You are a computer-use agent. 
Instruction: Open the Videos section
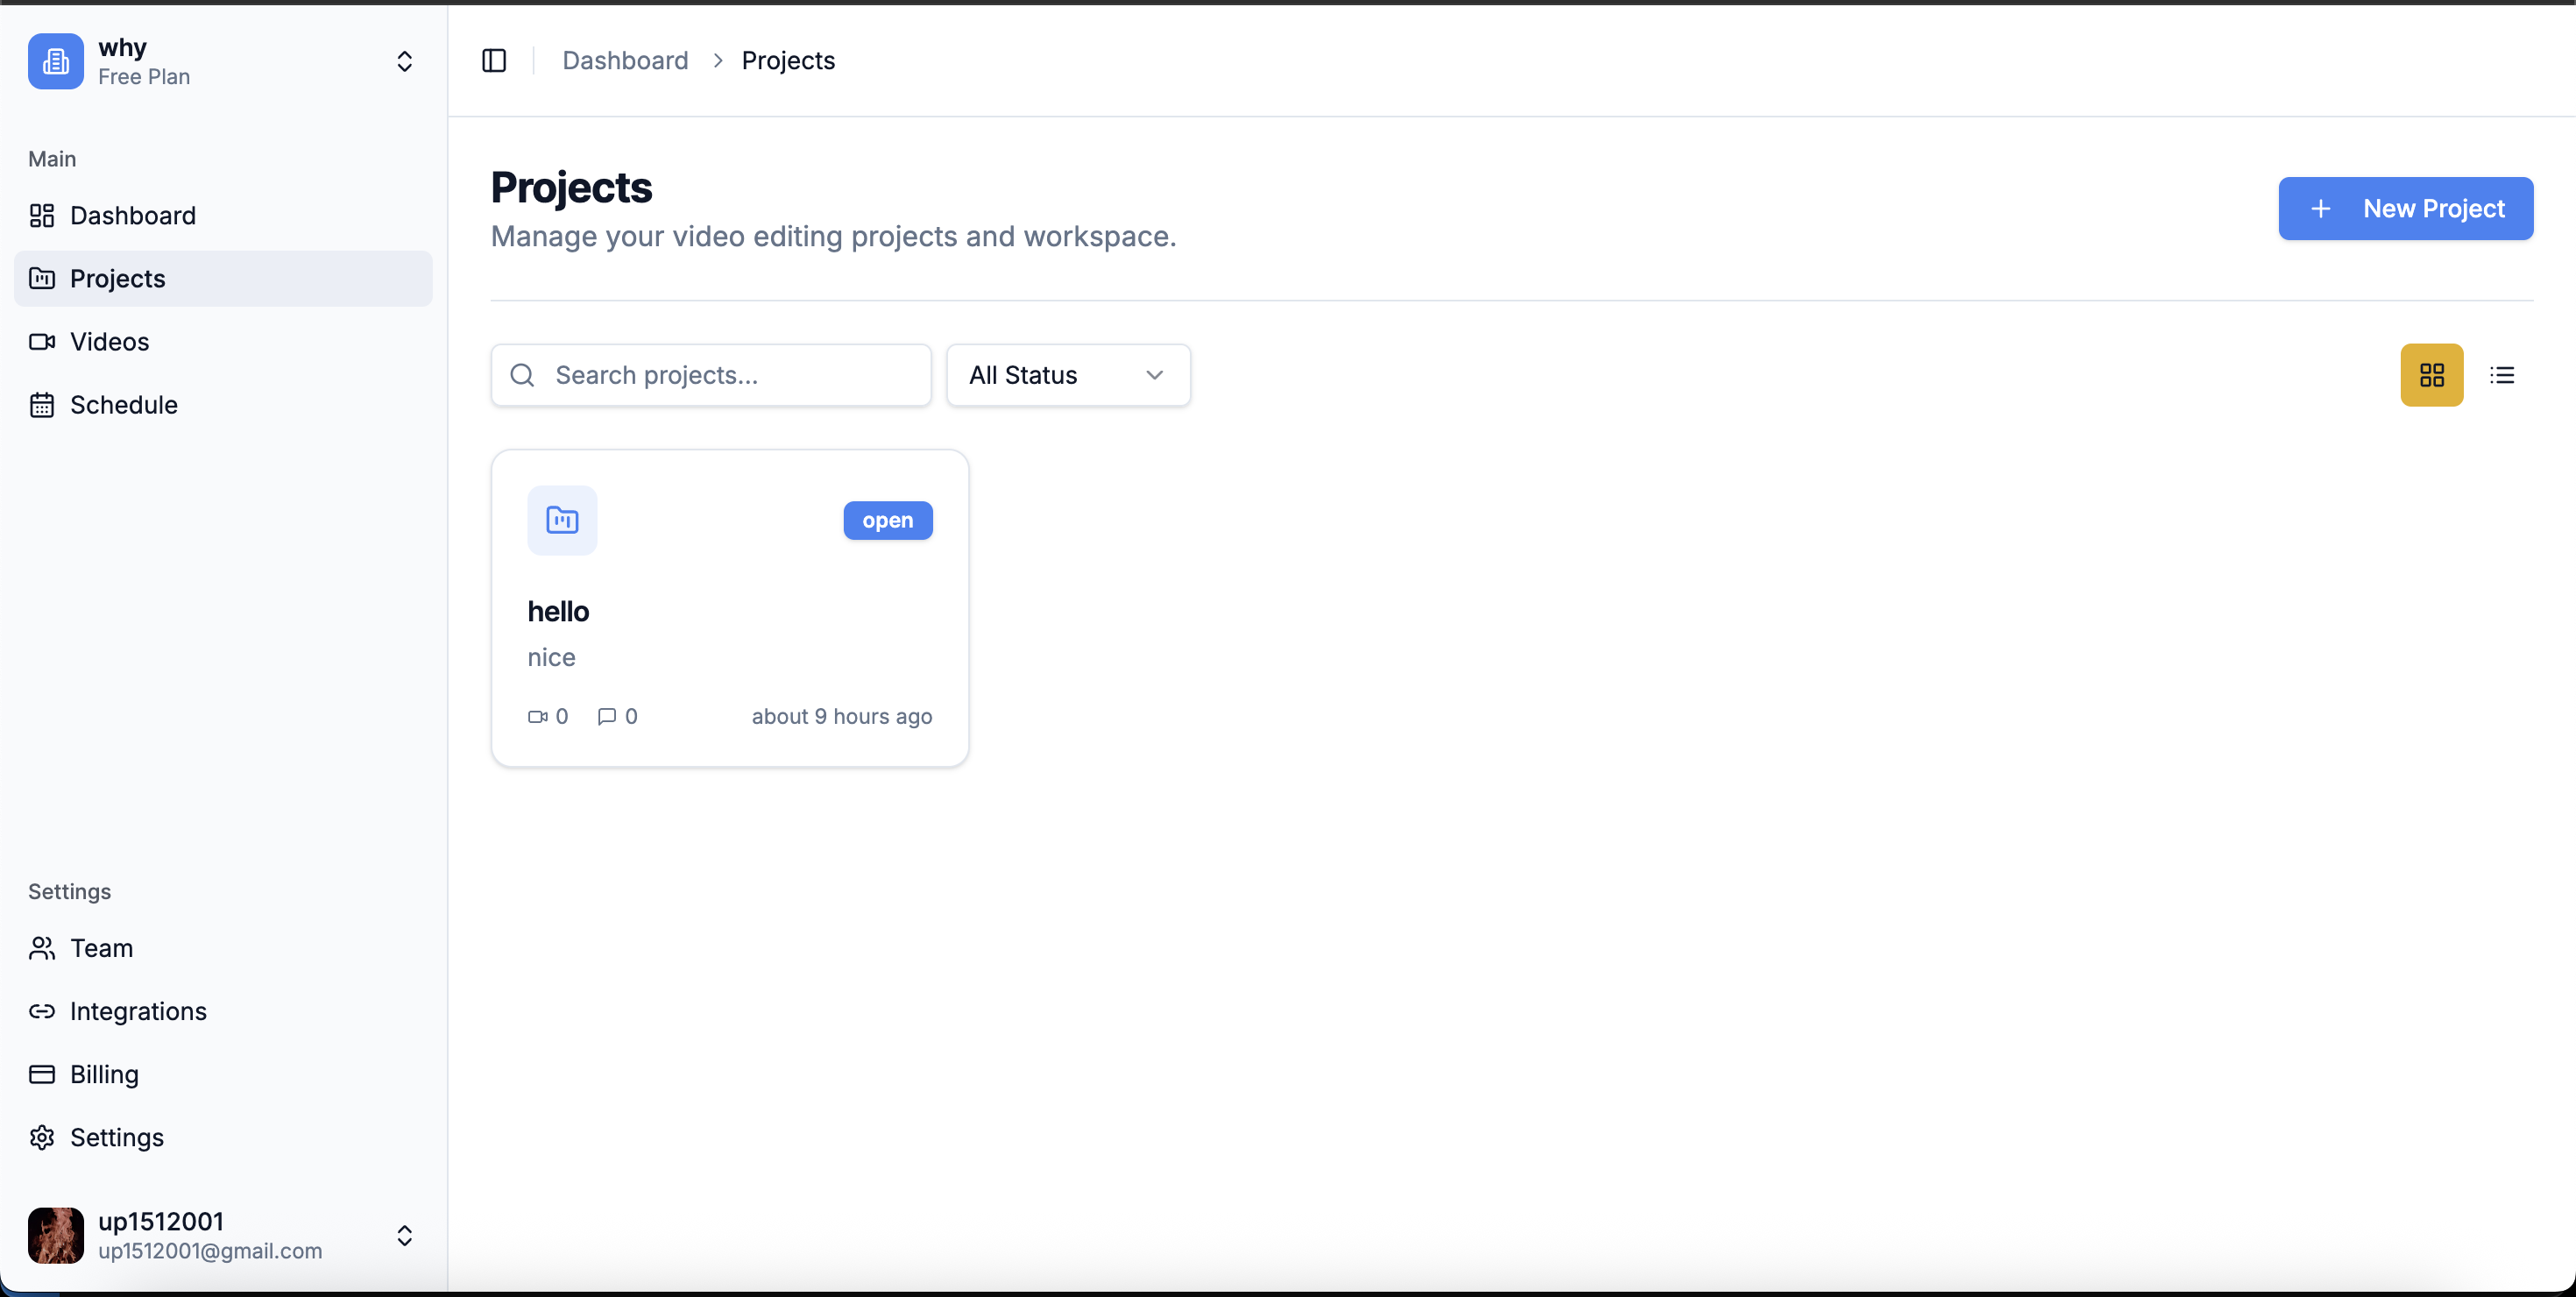click(110, 341)
